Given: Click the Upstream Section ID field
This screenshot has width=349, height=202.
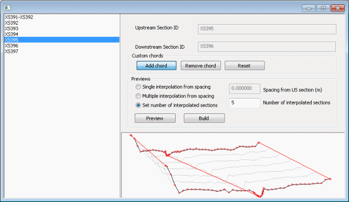Looking at the screenshot, I should 267,29.
